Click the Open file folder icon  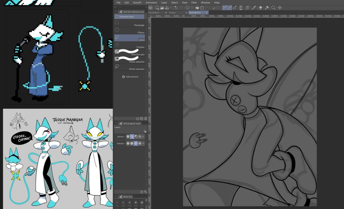pyautogui.click(x=162, y=8)
